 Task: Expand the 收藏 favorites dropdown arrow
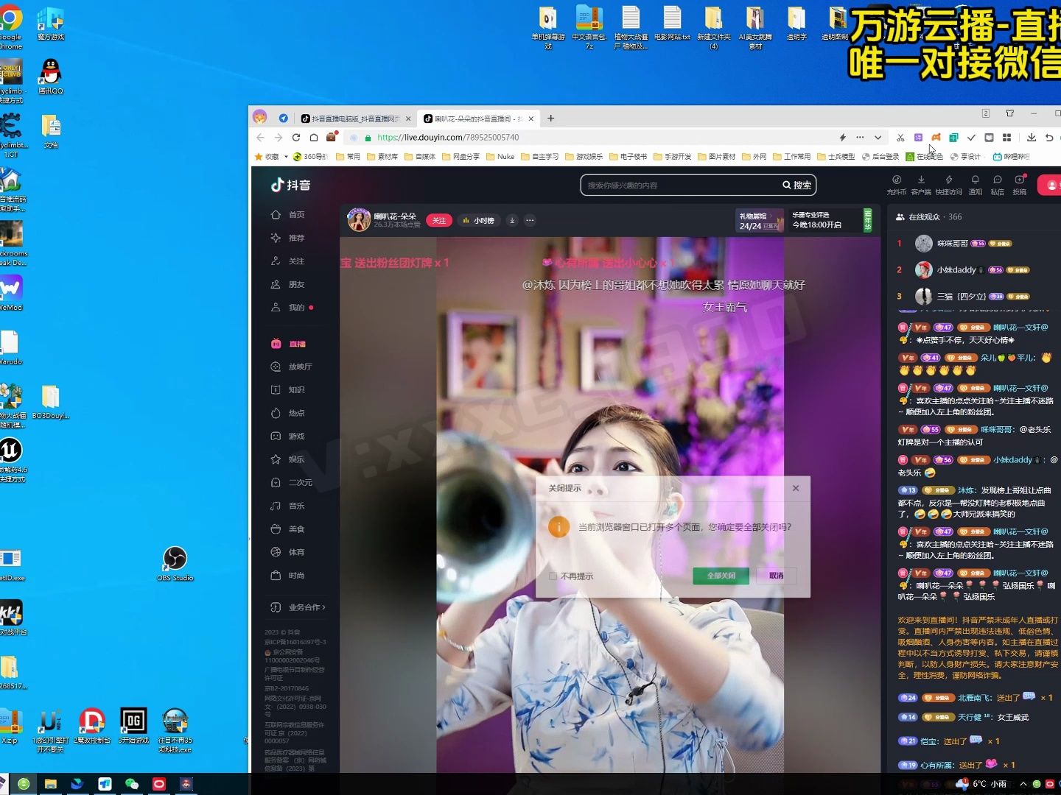[x=286, y=157]
